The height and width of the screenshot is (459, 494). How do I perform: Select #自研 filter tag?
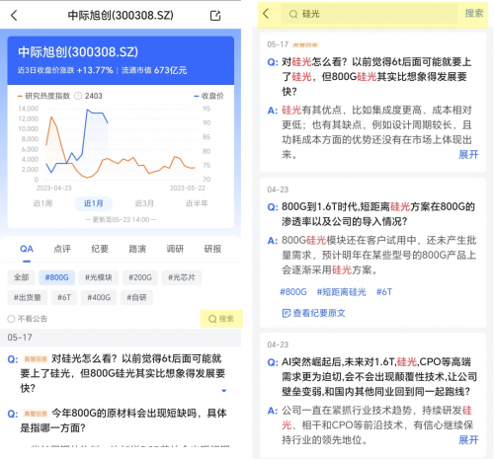click(136, 298)
